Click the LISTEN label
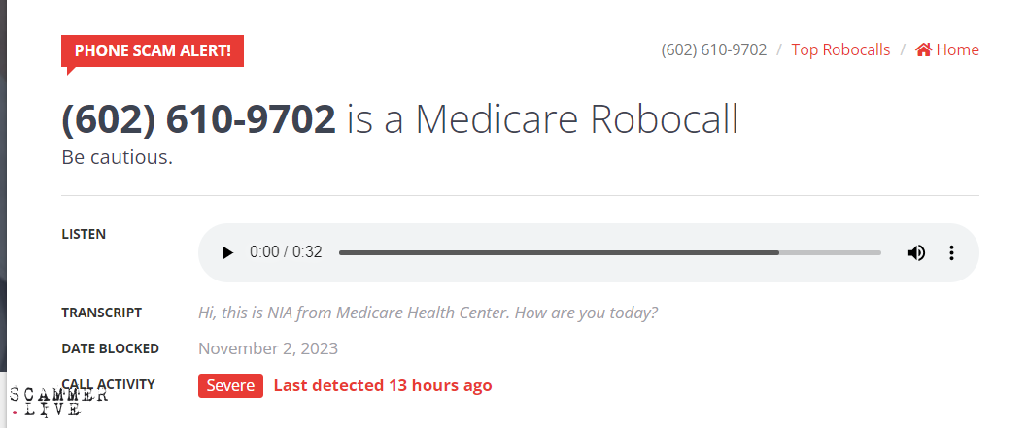1027x428 pixels. pyautogui.click(x=84, y=234)
